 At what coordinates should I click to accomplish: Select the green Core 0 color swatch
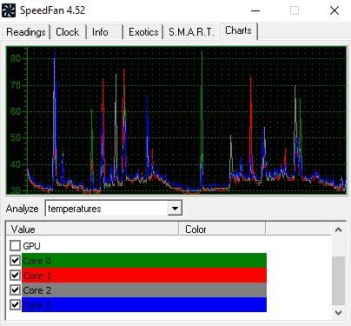144,260
